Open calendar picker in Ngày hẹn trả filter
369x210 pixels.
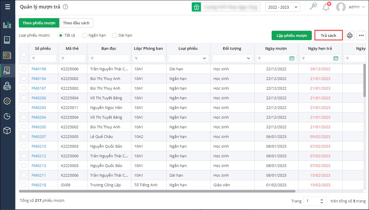[x=336, y=58]
